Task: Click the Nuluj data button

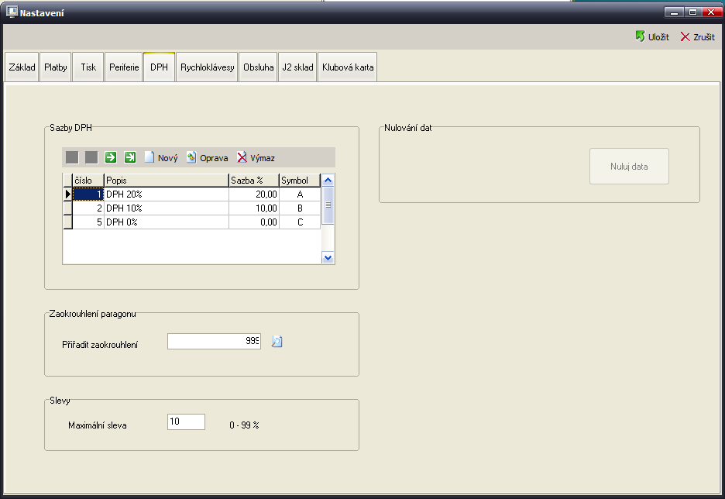Action: (629, 167)
